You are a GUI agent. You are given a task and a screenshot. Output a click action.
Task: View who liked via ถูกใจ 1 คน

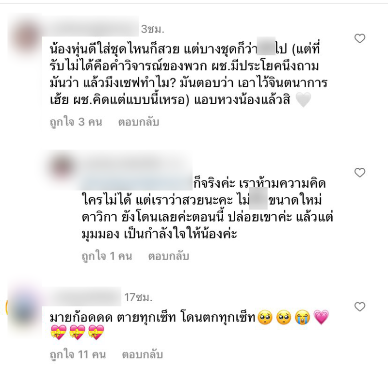tap(107, 256)
